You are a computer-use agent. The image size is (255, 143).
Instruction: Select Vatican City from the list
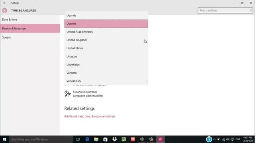pyautogui.click(x=106, y=81)
